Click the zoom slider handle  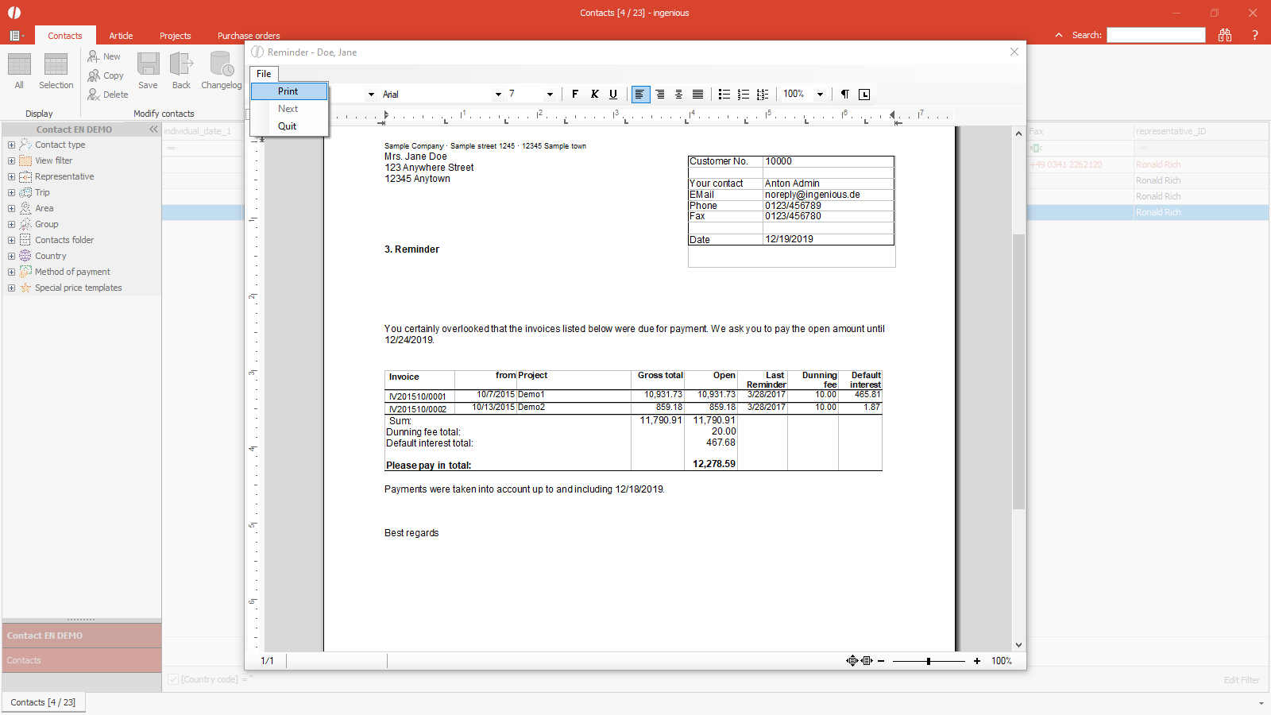point(928,661)
